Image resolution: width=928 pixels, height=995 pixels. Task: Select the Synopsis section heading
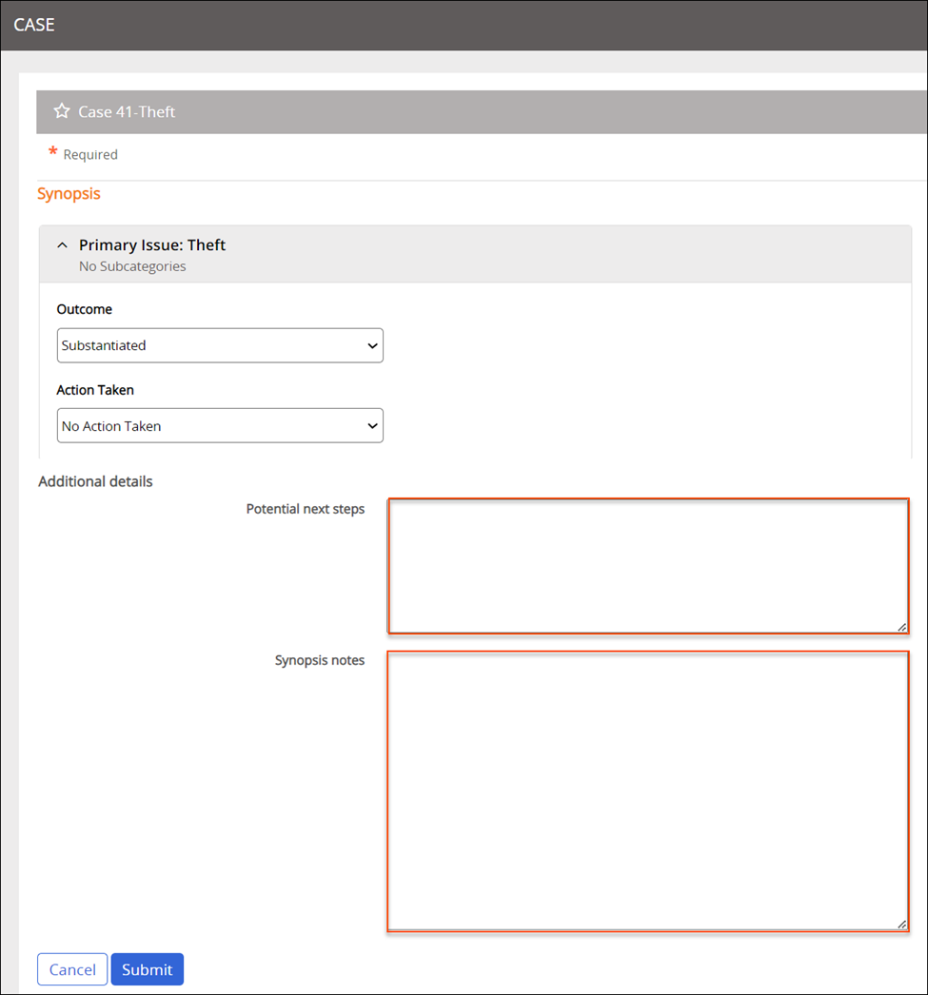[x=69, y=194]
